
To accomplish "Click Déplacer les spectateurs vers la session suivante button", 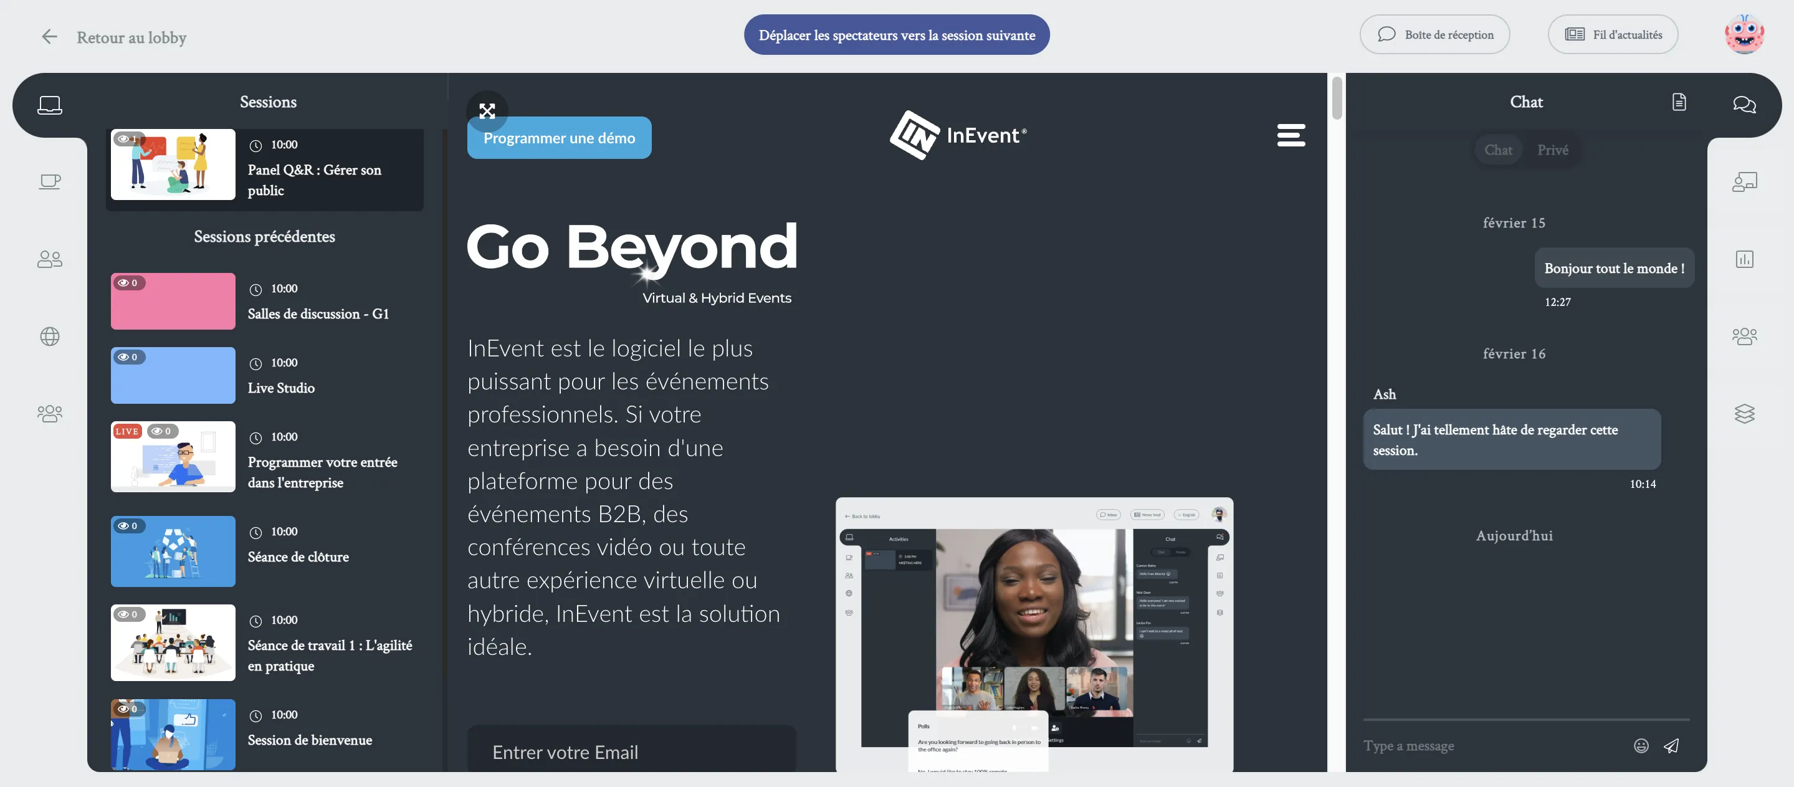I will 897,34.
